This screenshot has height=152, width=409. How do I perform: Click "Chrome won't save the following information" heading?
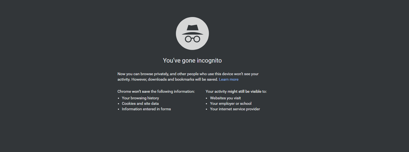tap(156, 91)
